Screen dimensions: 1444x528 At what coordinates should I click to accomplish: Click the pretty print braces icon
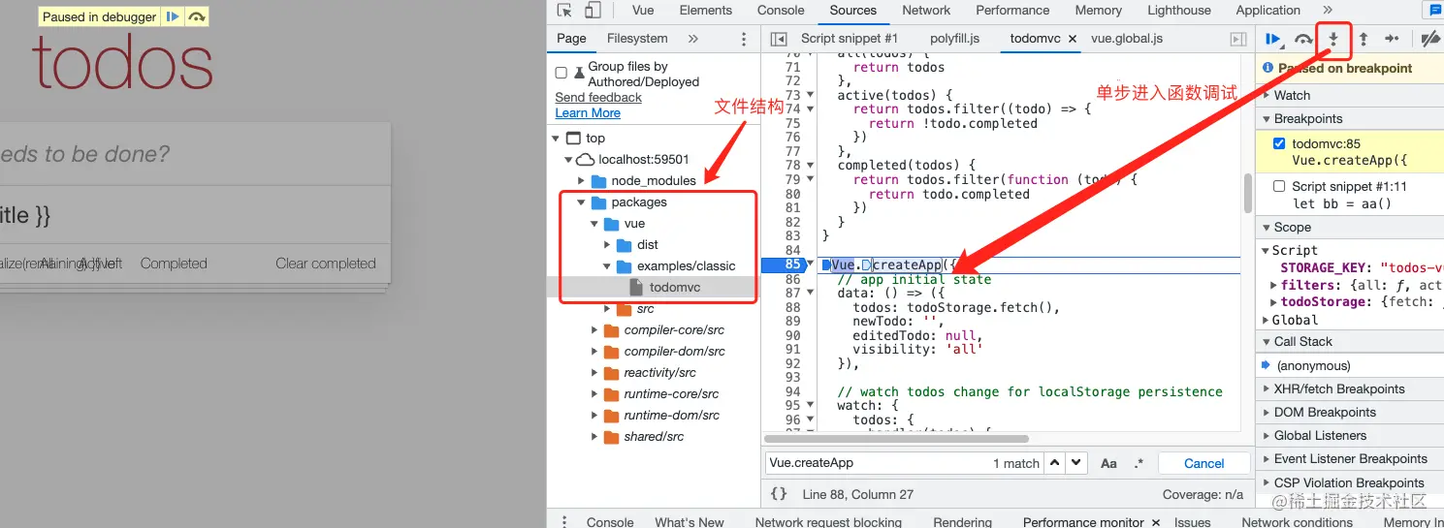pos(779,494)
